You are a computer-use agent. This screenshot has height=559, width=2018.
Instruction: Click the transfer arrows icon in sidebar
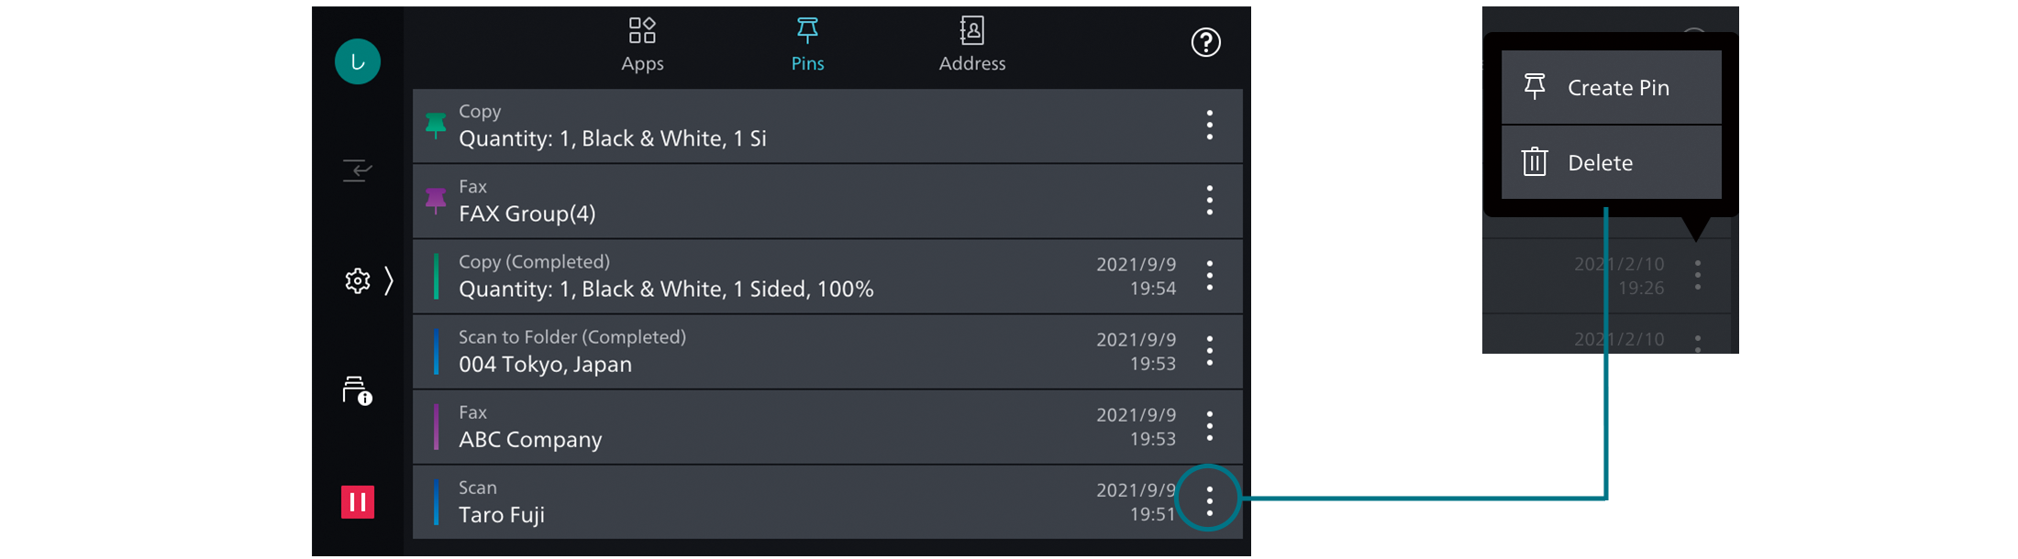pos(358,170)
